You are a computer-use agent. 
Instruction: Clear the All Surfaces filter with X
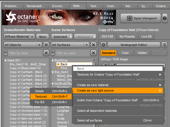pyautogui.click(x=93, y=45)
